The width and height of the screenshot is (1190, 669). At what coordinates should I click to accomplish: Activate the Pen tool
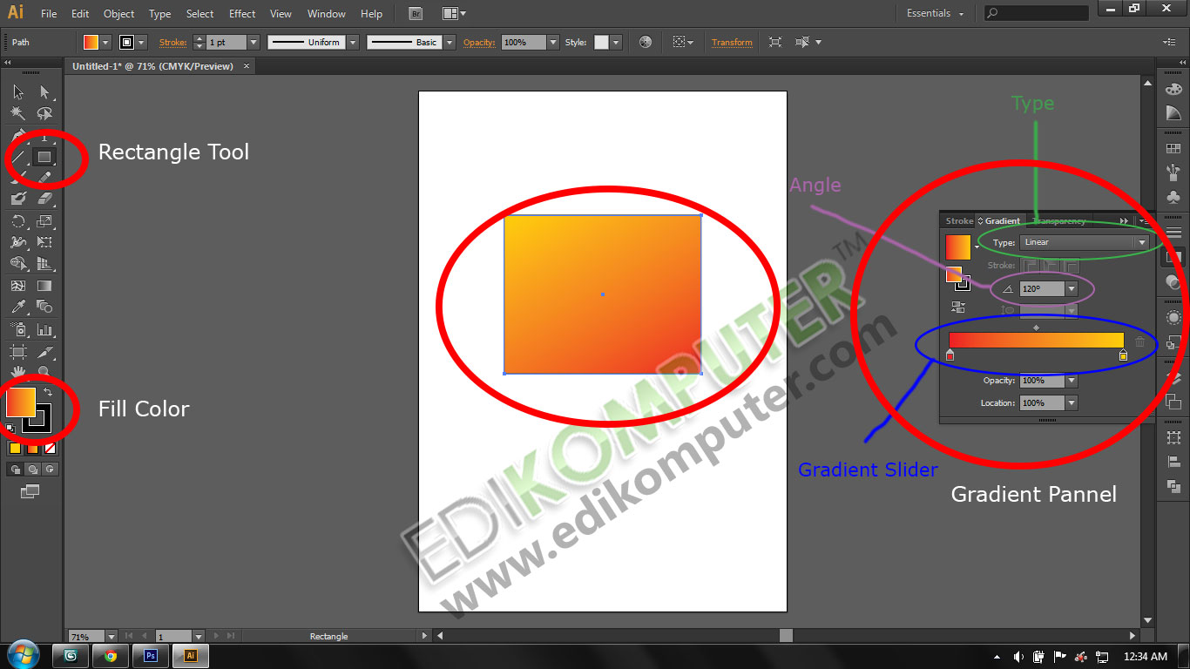(x=17, y=135)
